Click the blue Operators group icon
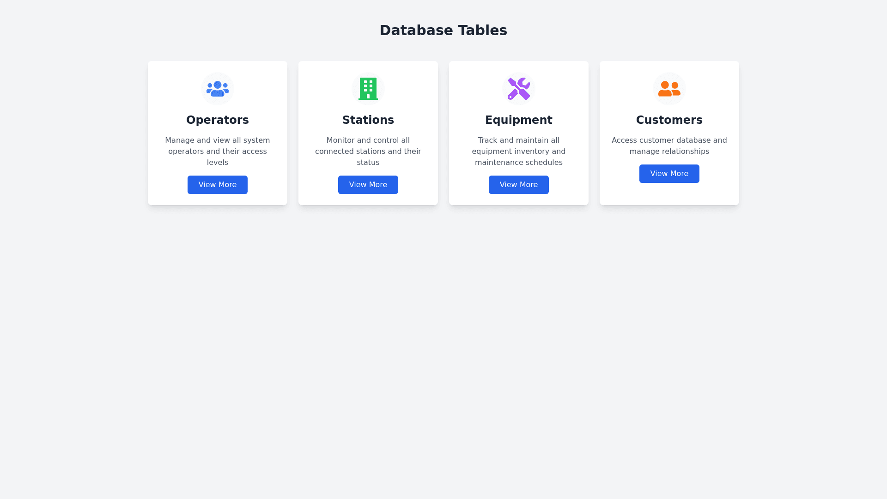The image size is (887, 499). click(218, 89)
